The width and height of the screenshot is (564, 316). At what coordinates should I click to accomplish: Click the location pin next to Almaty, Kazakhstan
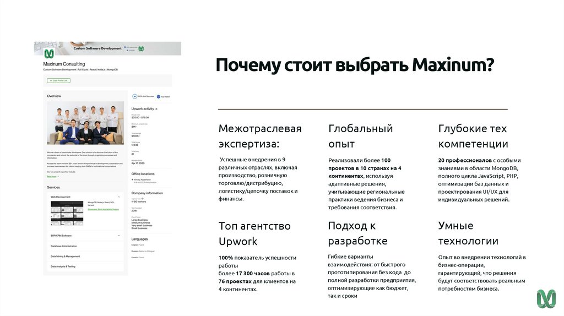(x=132, y=179)
